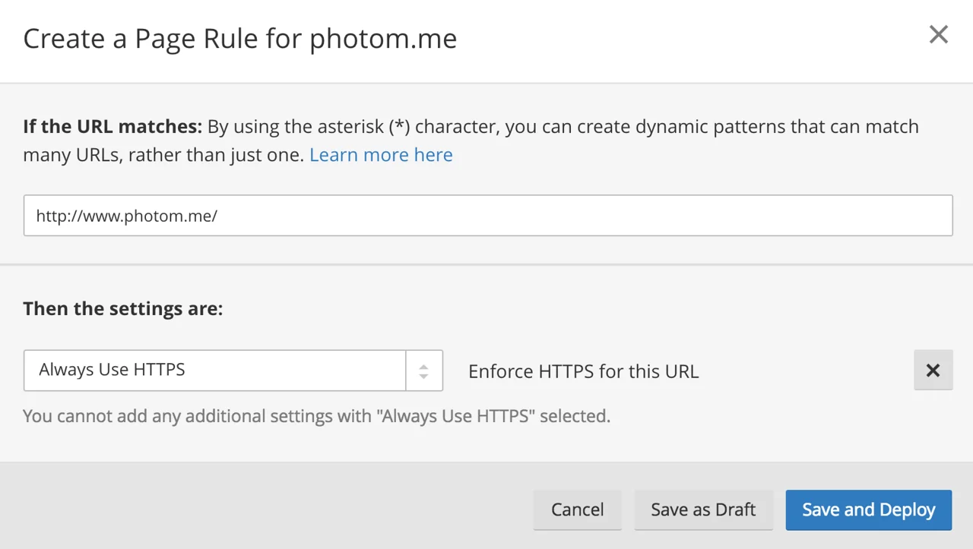The width and height of the screenshot is (973, 549).
Task: Save the page rule as a draft
Action: [703, 510]
